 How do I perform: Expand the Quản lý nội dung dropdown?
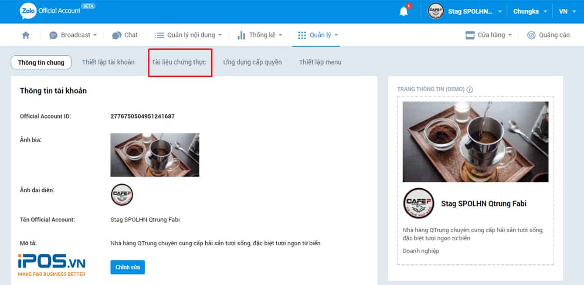188,35
